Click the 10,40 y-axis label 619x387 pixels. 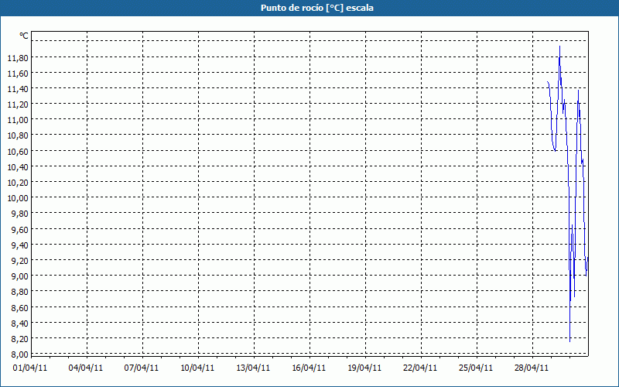[x=18, y=167]
